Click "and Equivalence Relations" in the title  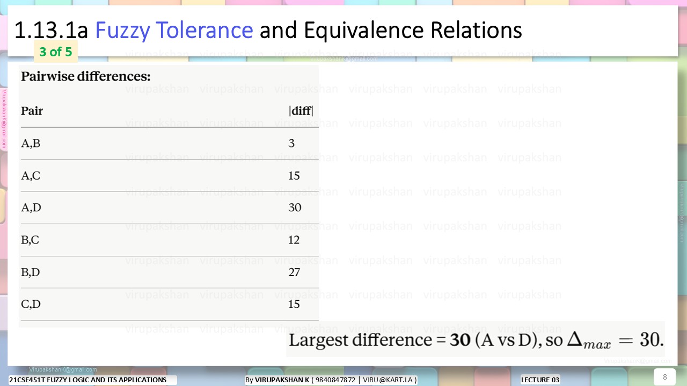[391, 31]
